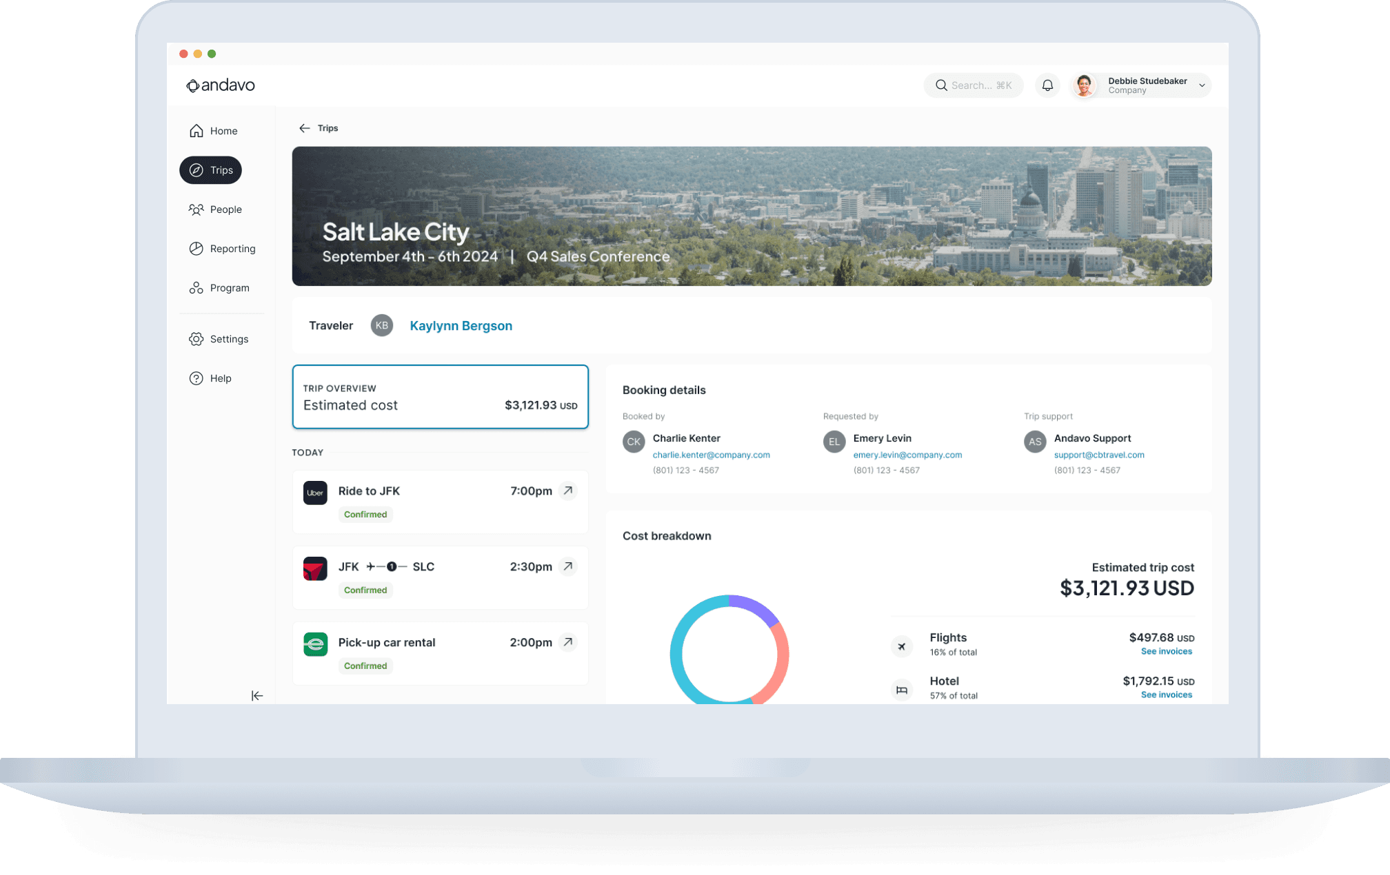Open Ride to JFK details arrow

point(568,491)
